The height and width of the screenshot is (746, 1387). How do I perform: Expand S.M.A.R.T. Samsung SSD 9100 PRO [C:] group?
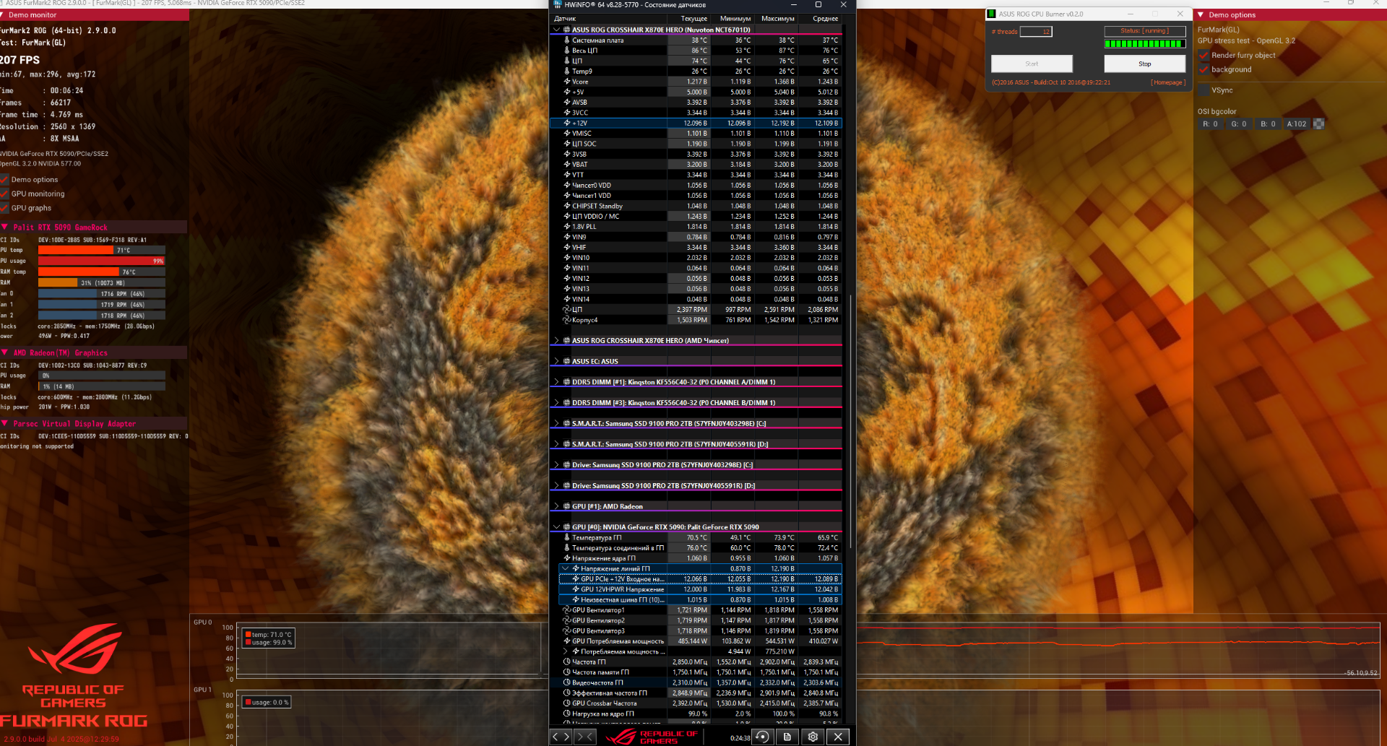pyautogui.click(x=556, y=423)
